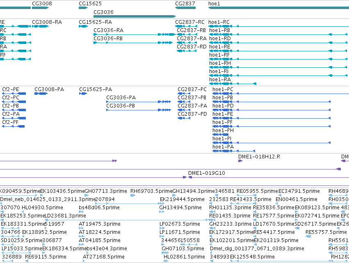The image size is (349, 263).
Task: Select EST AT27168.5prime
Action: pos(104,257)
